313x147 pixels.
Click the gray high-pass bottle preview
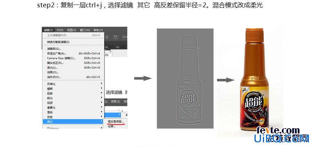point(185,79)
